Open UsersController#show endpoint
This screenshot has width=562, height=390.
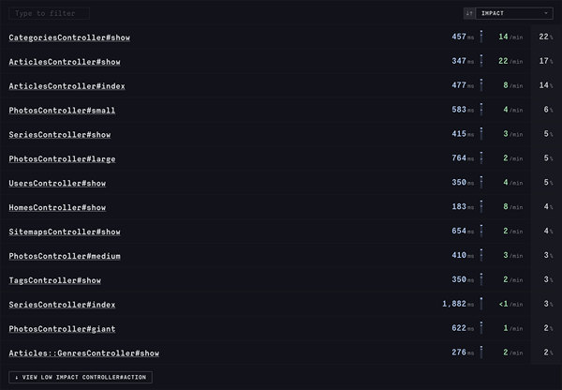pos(57,183)
